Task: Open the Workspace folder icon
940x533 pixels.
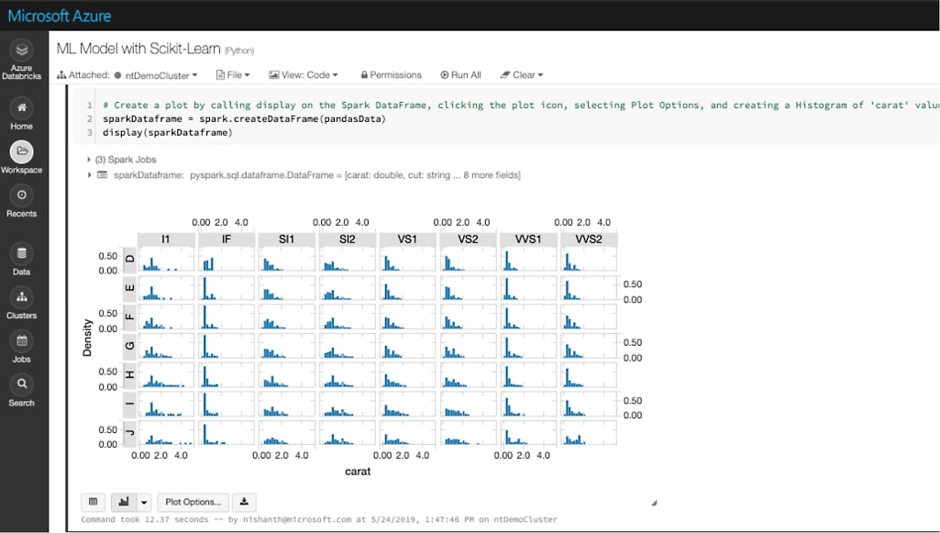Action: point(22,151)
